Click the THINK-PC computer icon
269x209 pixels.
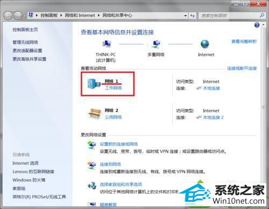[x=107, y=44]
